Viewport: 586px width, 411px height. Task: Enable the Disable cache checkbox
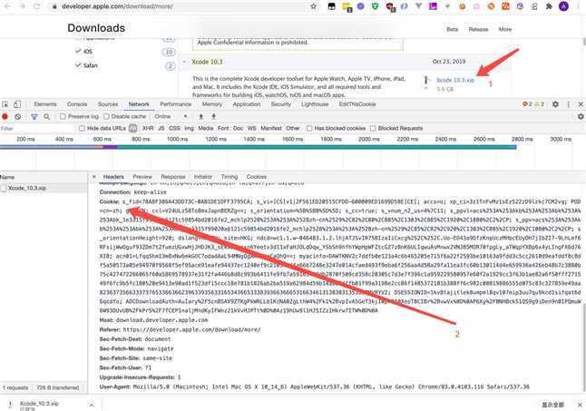[106, 116]
